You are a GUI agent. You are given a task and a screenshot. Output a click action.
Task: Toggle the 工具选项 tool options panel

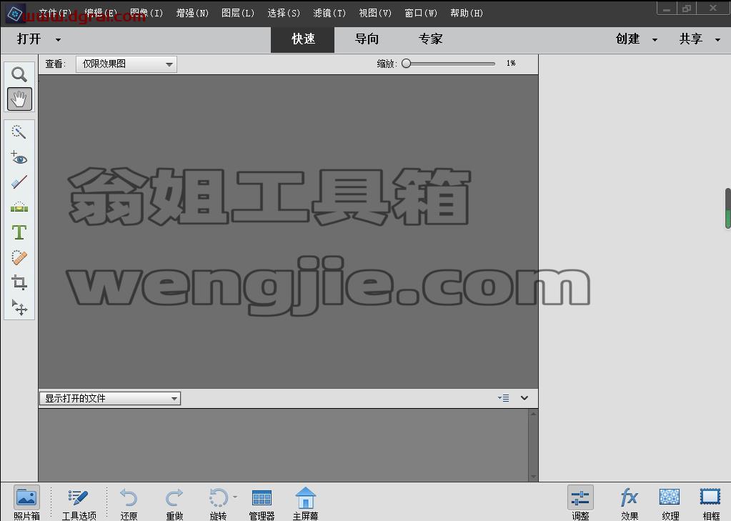(x=79, y=503)
